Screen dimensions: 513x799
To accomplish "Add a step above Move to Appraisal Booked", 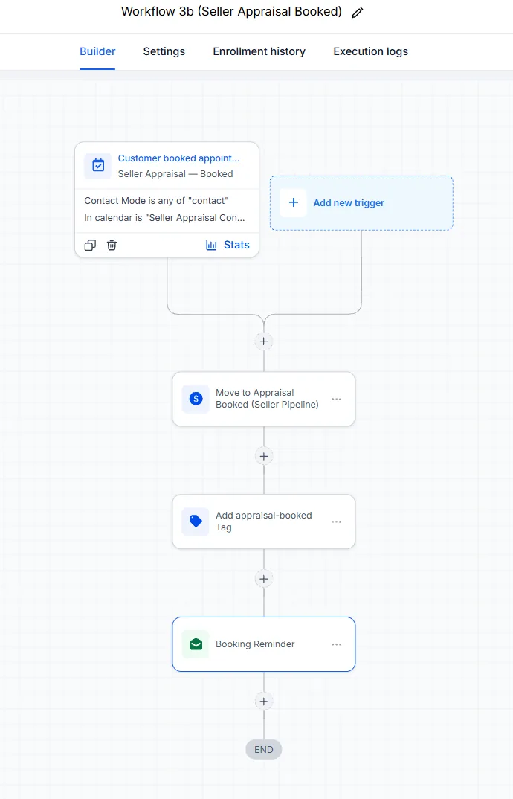I will point(264,341).
